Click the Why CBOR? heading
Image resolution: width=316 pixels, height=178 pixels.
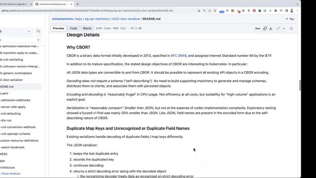coord(78,47)
